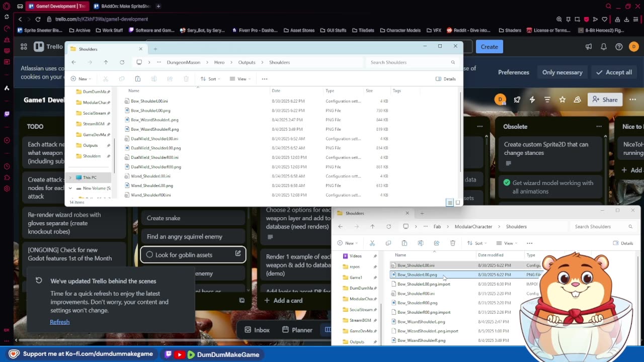
Task: Open the Inbox tab in Trello bottom bar
Action: click(257, 330)
